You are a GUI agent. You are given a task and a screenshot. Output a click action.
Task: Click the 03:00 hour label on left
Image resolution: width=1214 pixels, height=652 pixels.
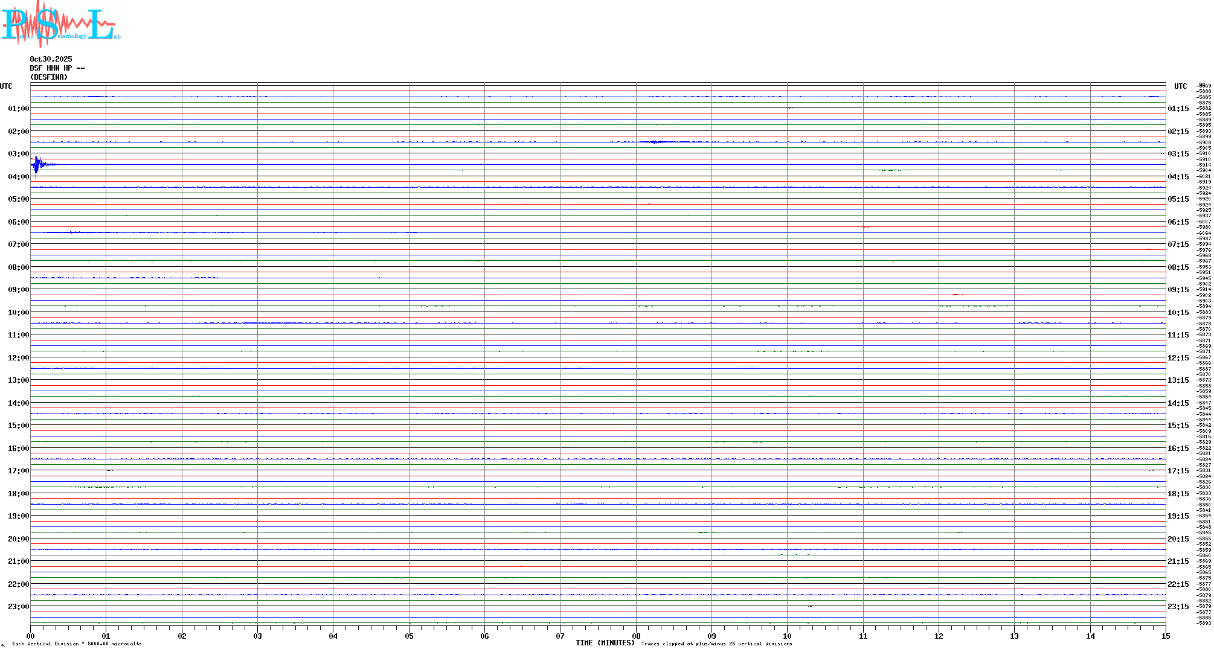18,154
